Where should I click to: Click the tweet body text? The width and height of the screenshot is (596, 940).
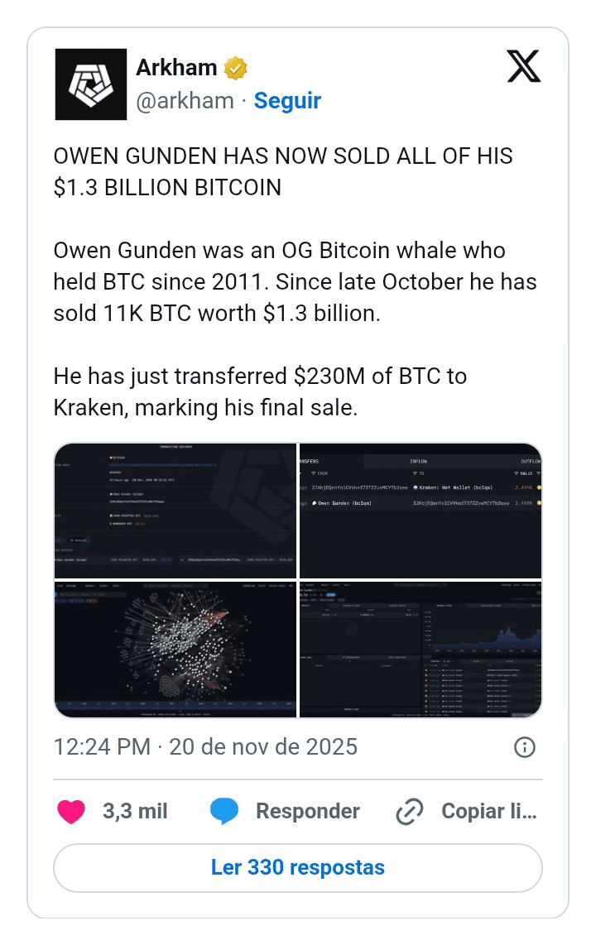tap(295, 282)
